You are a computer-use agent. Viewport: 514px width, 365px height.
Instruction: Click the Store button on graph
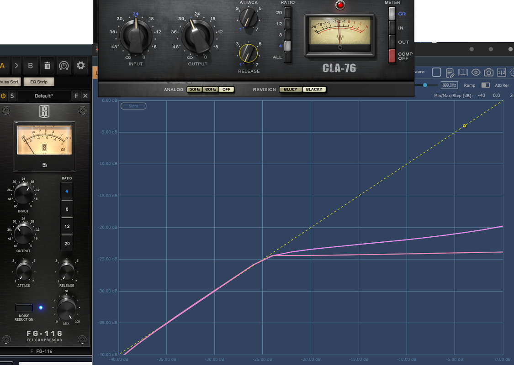click(x=133, y=106)
